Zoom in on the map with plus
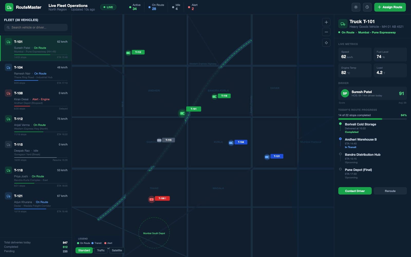The width and height of the screenshot is (411, 257). click(x=326, y=22)
